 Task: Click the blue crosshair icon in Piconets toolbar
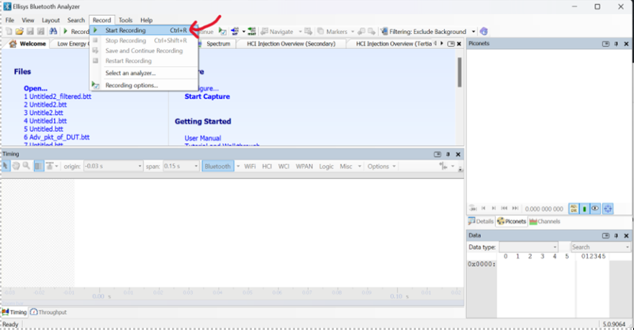point(608,208)
